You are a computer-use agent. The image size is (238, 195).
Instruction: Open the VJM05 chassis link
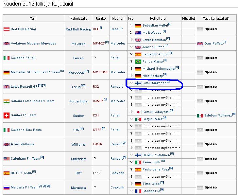click(x=98, y=101)
